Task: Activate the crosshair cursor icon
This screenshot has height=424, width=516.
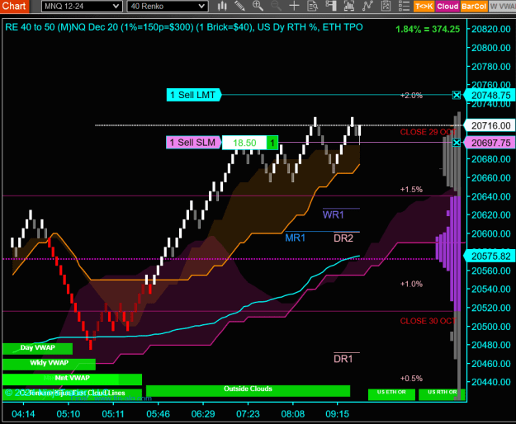Action: (x=294, y=6)
